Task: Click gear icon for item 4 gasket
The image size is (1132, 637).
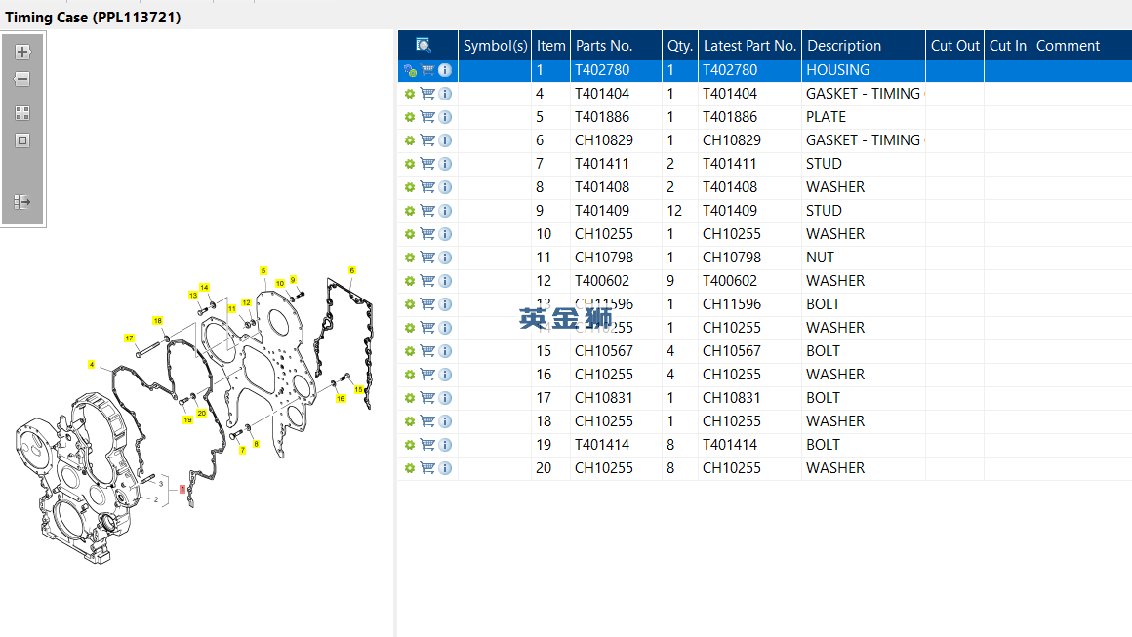Action: (x=409, y=94)
